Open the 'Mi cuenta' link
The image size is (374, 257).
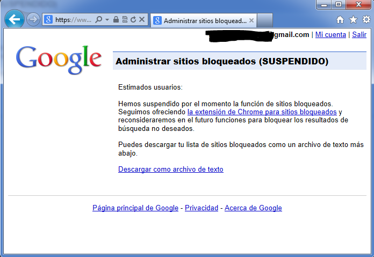[x=330, y=35]
